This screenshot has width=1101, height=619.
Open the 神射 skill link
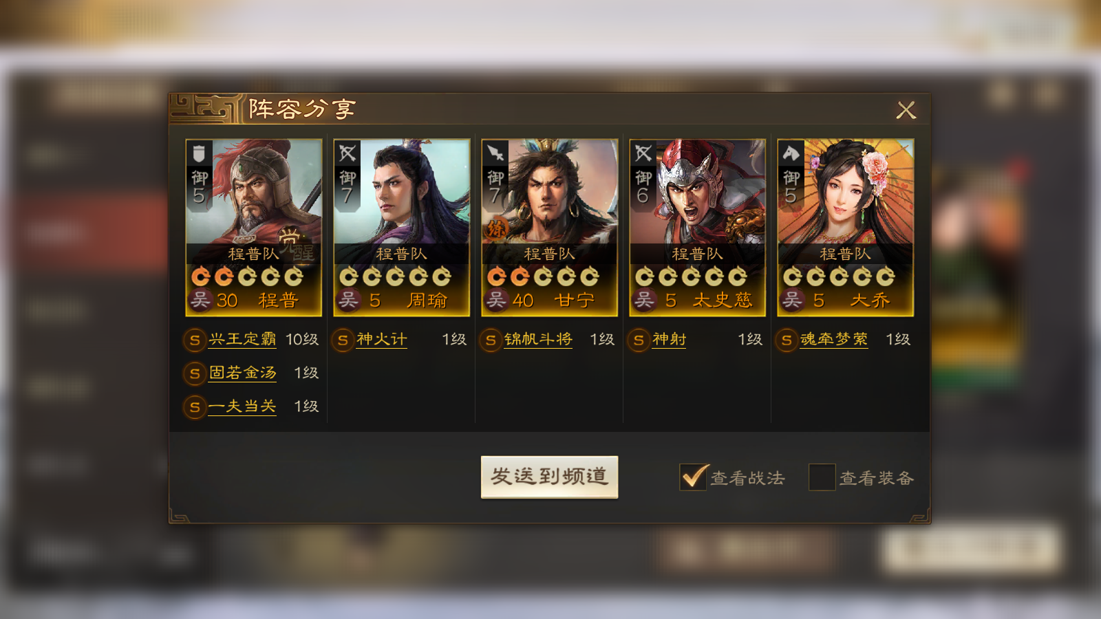[669, 339]
